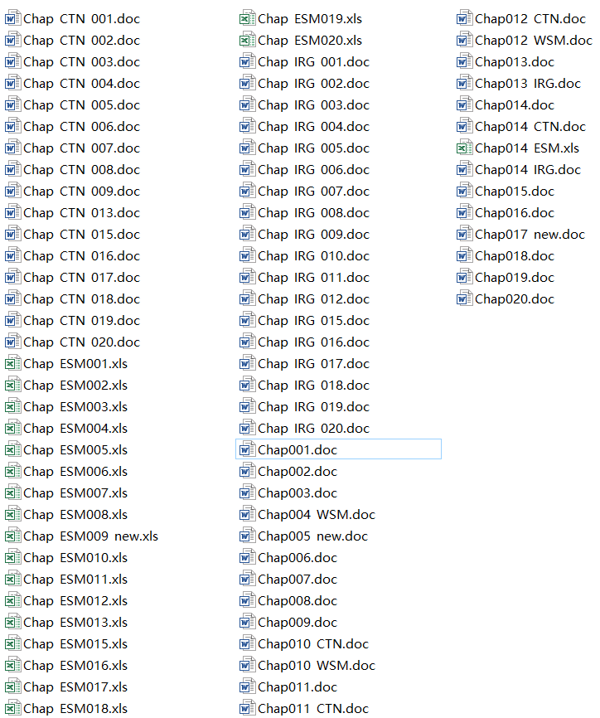Select file Chap010 WSM.doc

pos(307,665)
